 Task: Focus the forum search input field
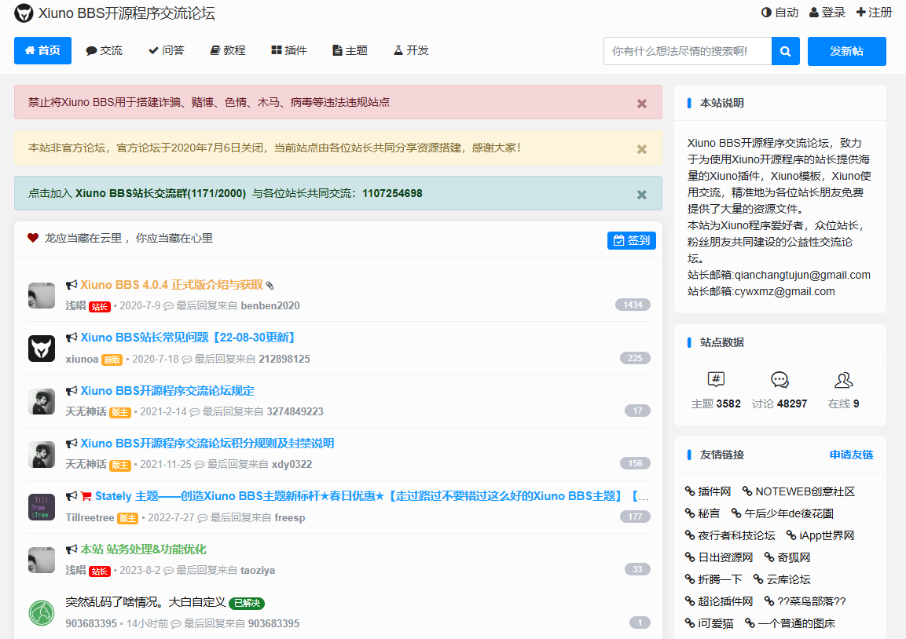(x=688, y=51)
